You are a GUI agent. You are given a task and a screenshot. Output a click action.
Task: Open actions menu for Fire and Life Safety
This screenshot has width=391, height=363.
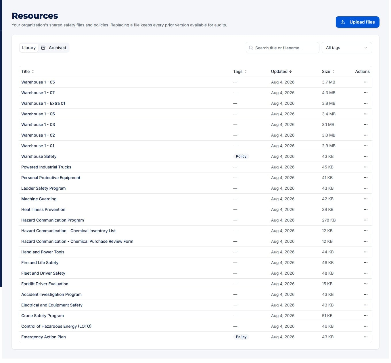(x=365, y=263)
